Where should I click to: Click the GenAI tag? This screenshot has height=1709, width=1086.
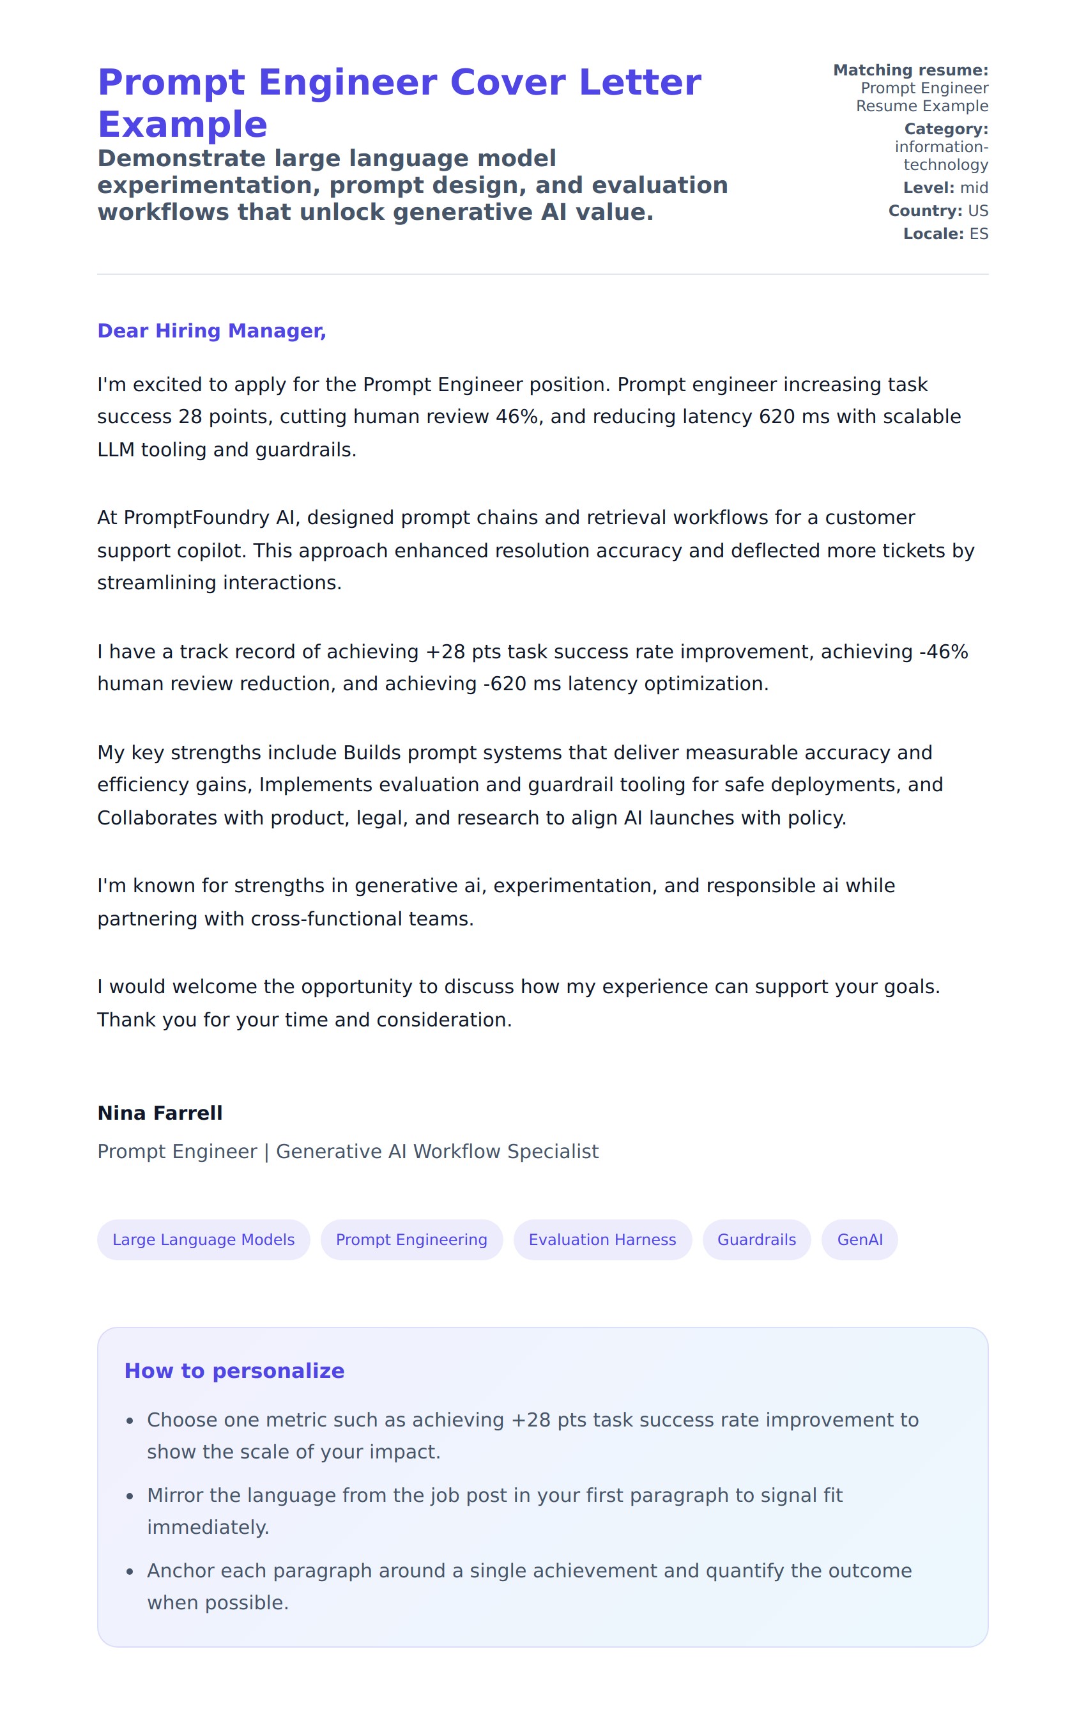(860, 1239)
